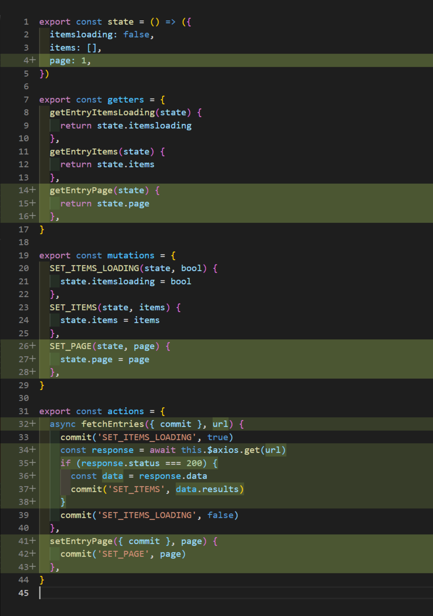Click the 'state' constant name on line 1
This screenshot has height=616, width=433.
pos(121,22)
